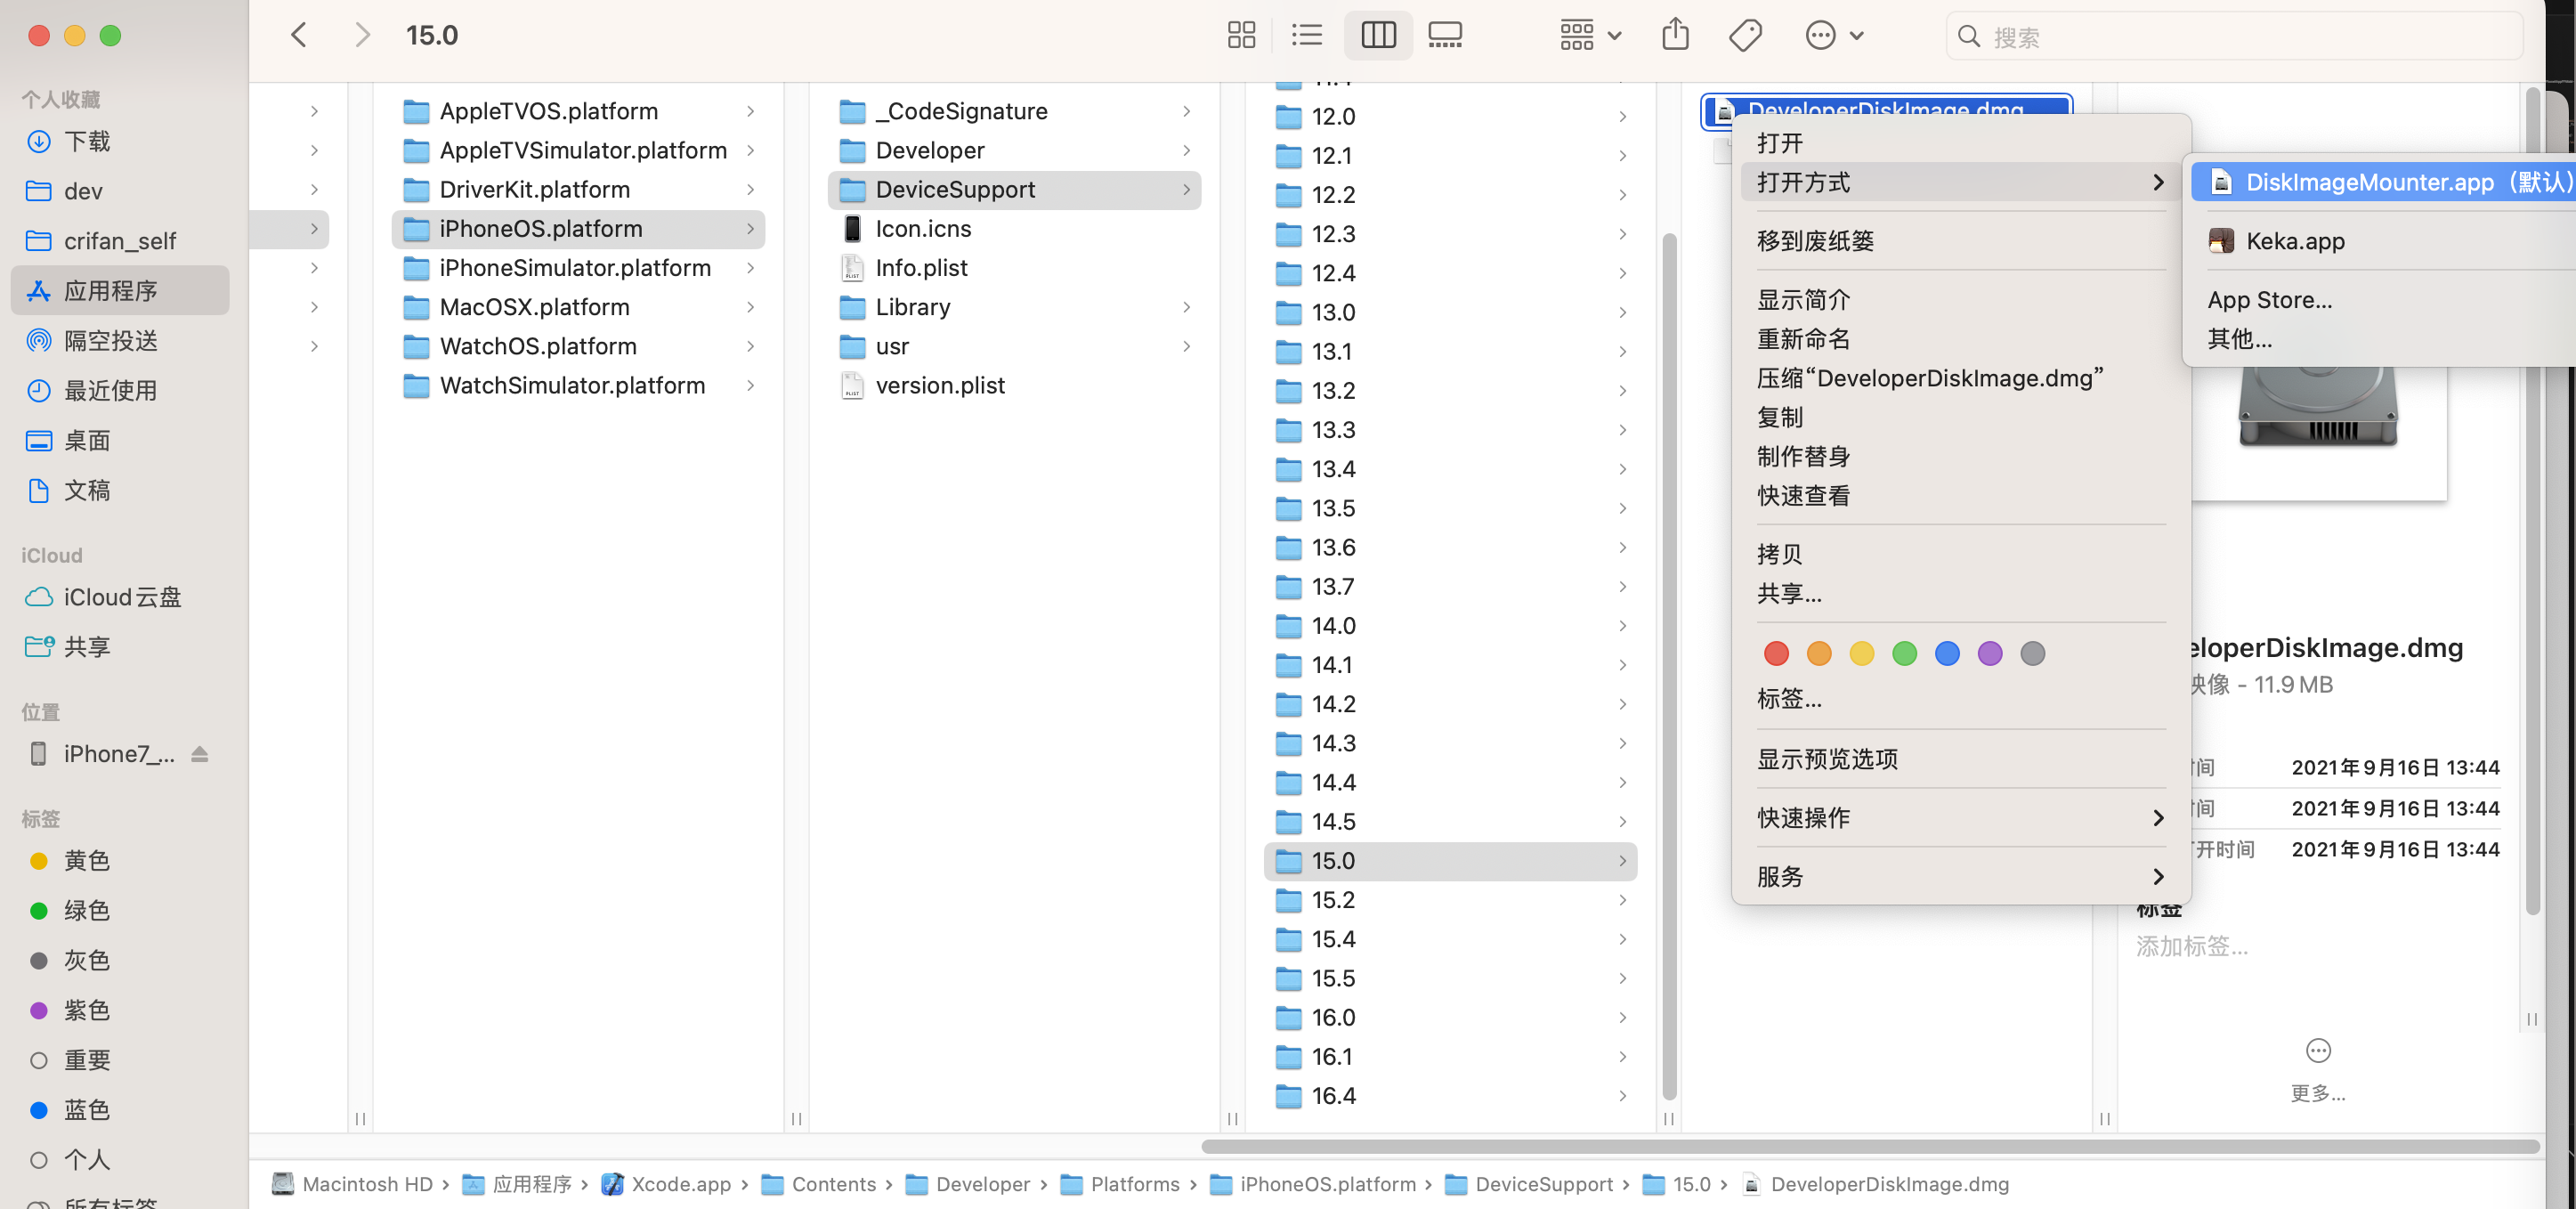The width and height of the screenshot is (2576, 1209).
Task: Apply the red tag color
Action: [1776, 654]
